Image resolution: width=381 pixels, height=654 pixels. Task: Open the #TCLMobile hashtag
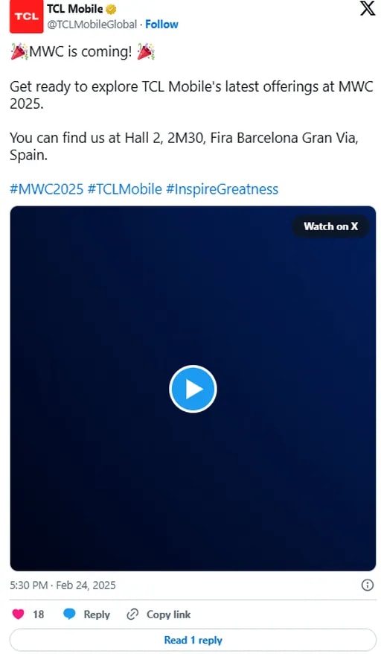coord(124,189)
